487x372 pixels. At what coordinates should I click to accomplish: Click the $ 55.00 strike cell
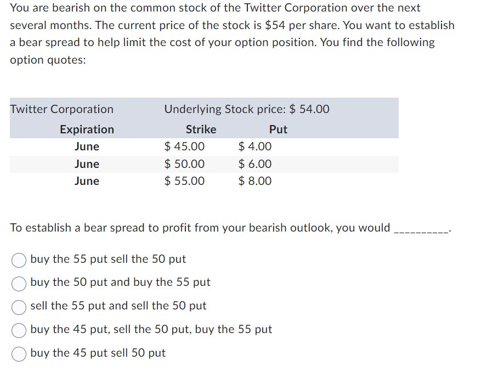(x=184, y=181)
